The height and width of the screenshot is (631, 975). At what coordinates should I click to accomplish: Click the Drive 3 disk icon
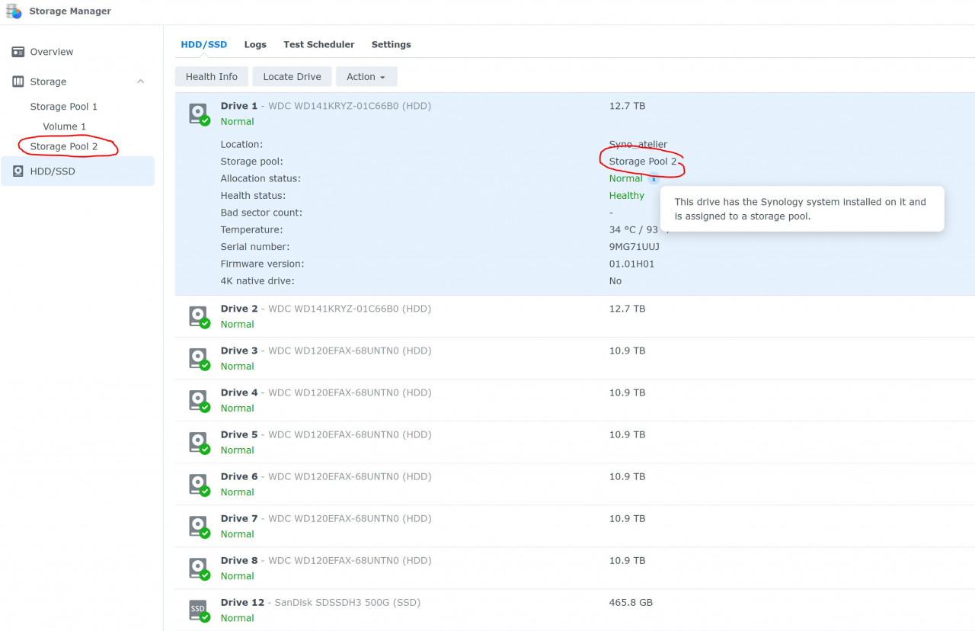(x=199, y=358)
